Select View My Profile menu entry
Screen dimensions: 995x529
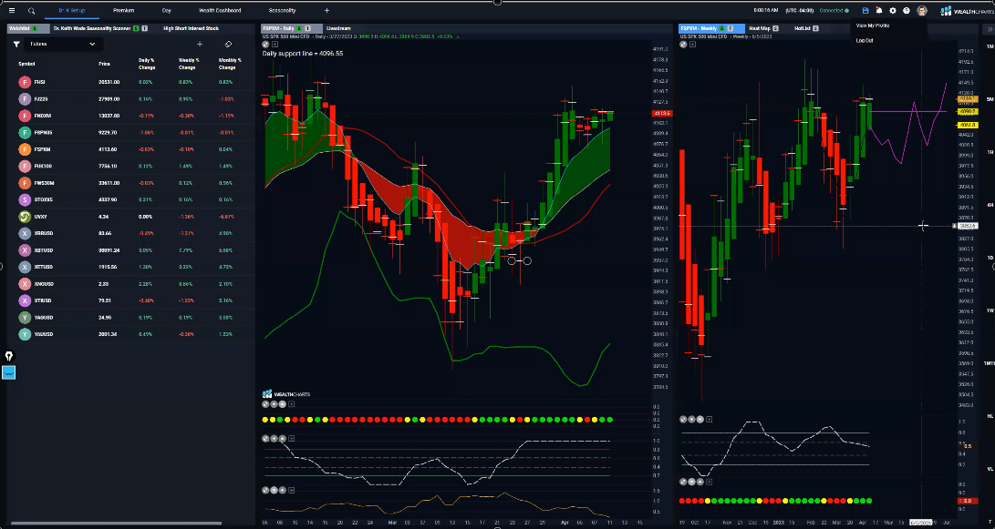[x=873, y=26]
